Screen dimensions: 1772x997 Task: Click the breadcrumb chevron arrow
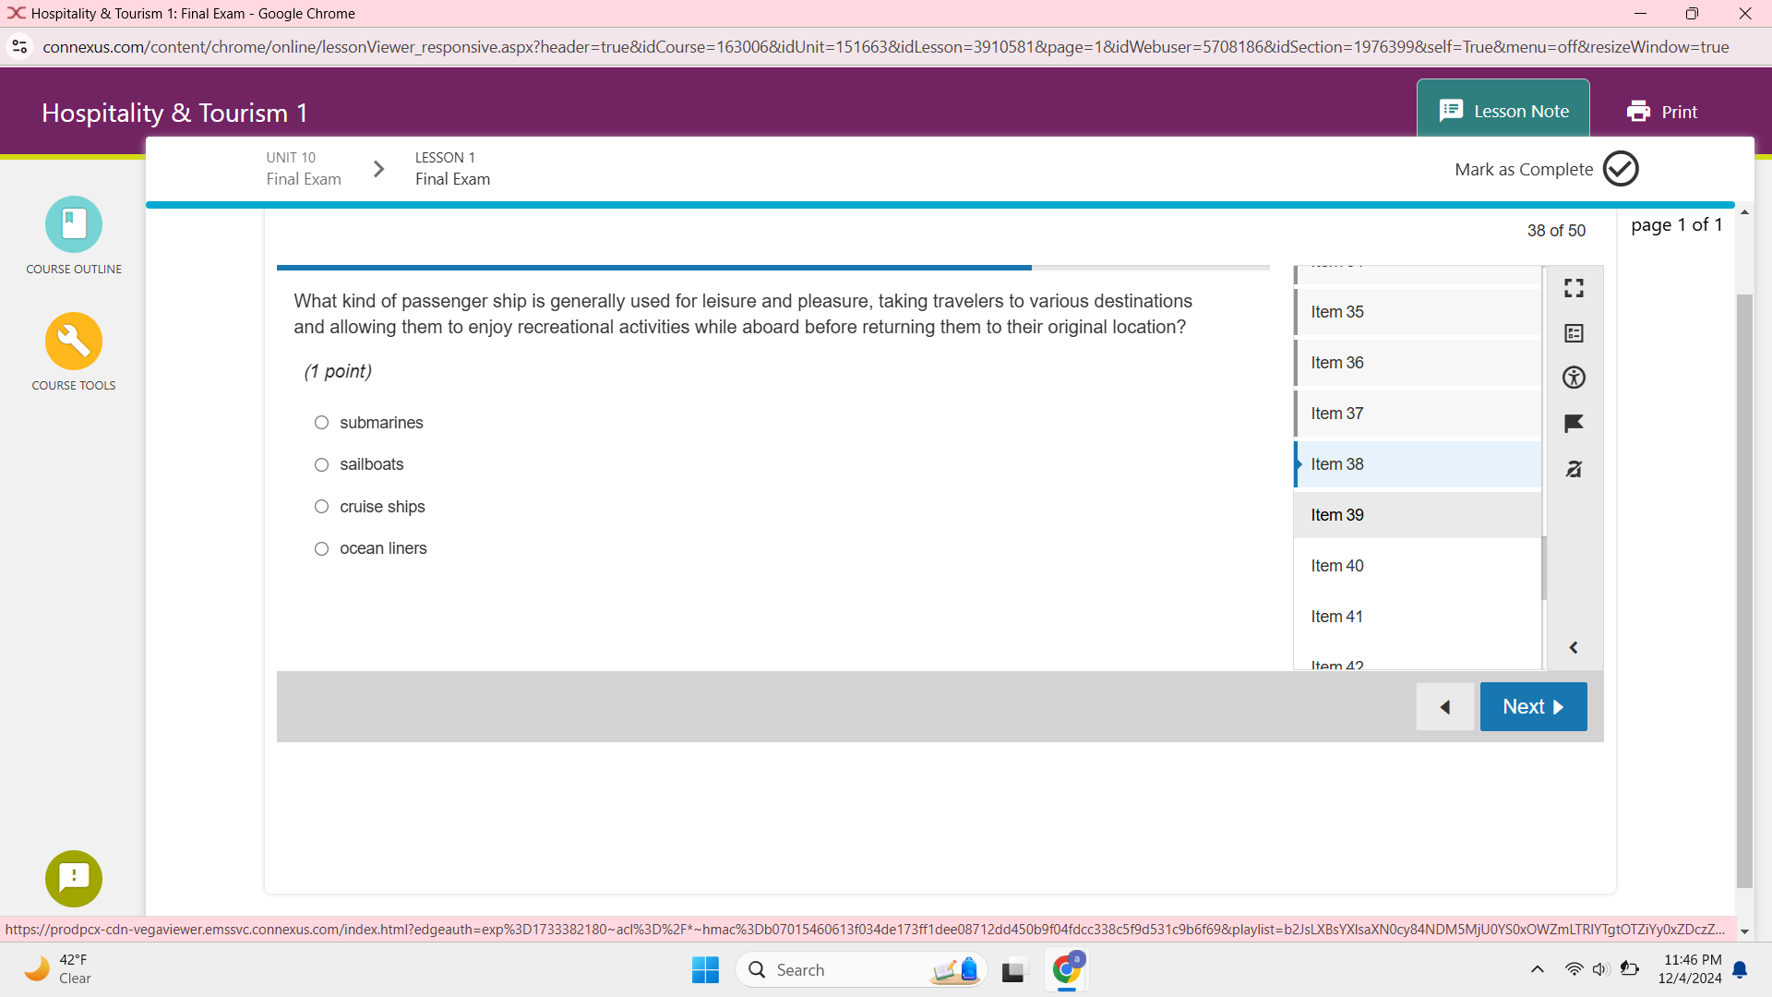coord(378,169)
